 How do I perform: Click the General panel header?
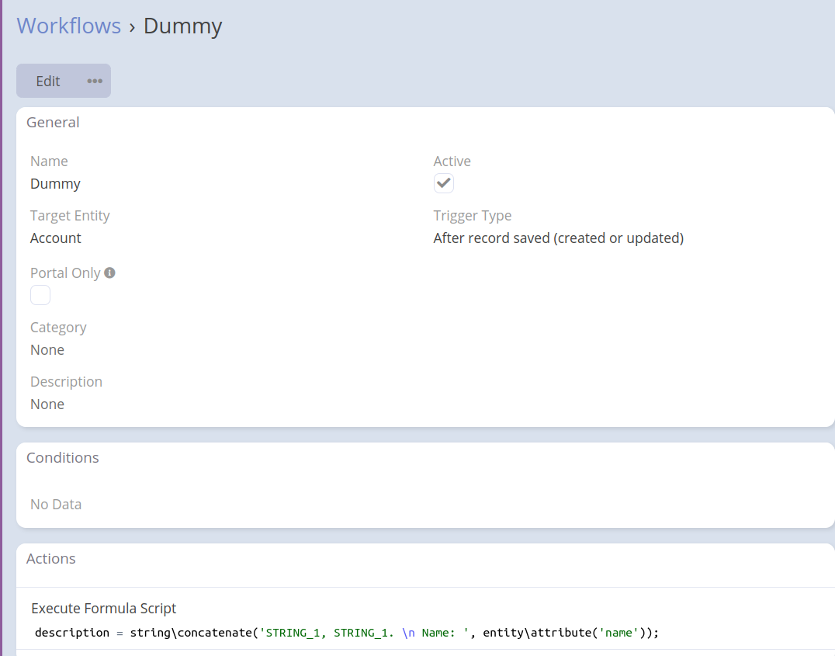[53, 122]
